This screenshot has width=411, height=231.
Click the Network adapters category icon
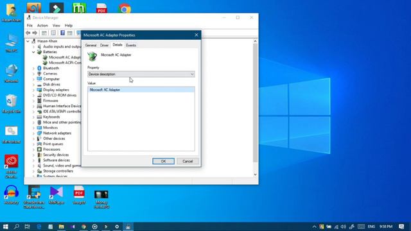[x=39, y=133]
